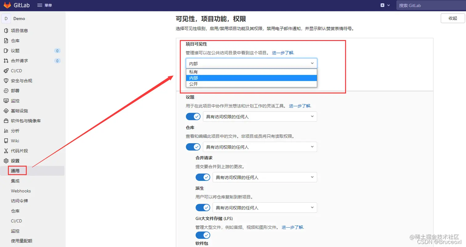Disable the 派生 (Forks) toggle
This screenshot has width=466, height=247.
click(203, 208)
